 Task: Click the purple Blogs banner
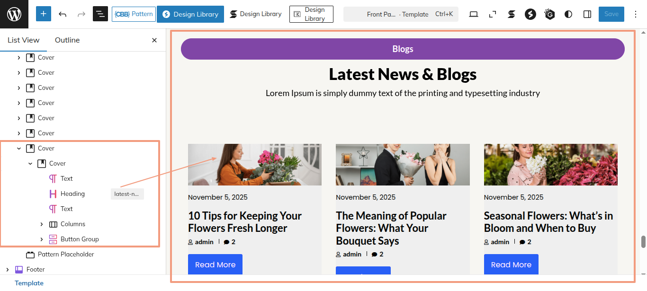coord(403,49)
